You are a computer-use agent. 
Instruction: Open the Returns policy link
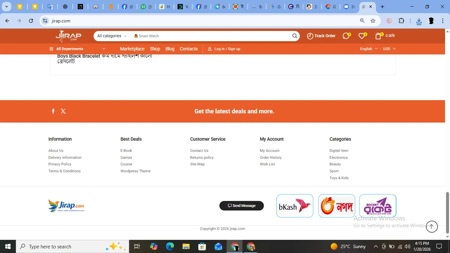pyautogui.click(x=202, y=157)
